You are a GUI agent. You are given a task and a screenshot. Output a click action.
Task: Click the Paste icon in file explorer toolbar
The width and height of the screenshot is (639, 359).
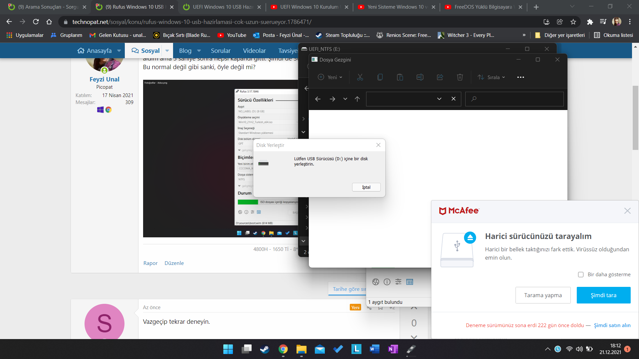[400, 77]
